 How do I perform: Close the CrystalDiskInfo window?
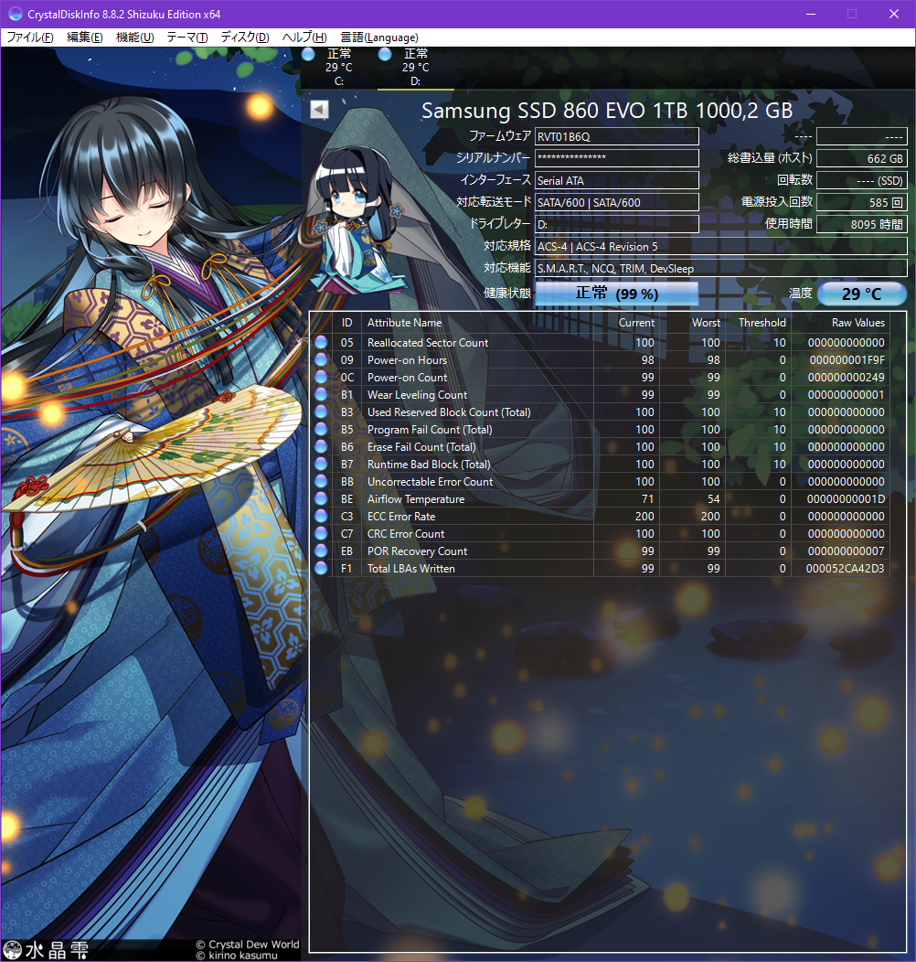pyautogui.click(x=894, y=14)
